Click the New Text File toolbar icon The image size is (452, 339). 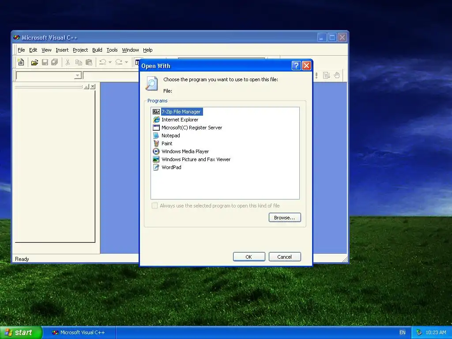[x=21, y=62]
